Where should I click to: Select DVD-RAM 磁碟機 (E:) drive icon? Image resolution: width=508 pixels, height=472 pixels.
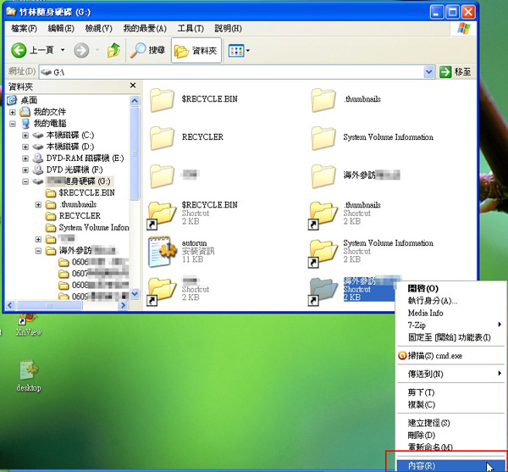pos(38,158)
